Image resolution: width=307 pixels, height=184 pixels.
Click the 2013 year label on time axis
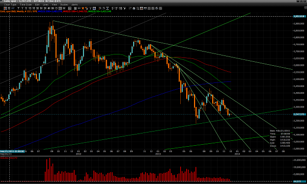tap(158, 154)
